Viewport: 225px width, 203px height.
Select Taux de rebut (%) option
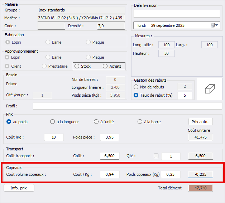pyautogui.click(x=136, y=95)
